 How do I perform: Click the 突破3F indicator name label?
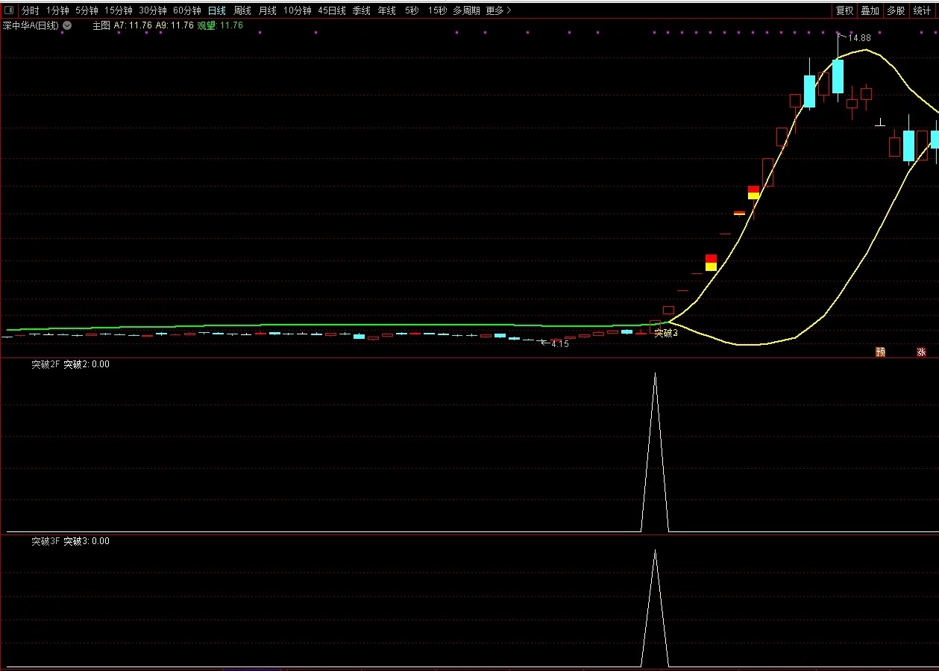click(x=45, y=541)
